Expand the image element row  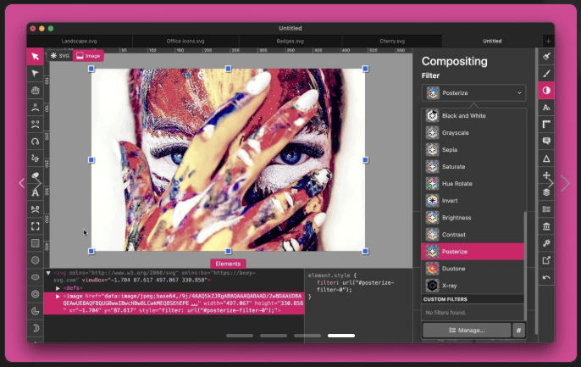click(x=58, y=297)
